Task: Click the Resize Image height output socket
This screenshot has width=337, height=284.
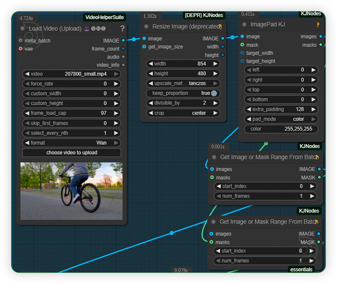Action: tap(222, 55)
